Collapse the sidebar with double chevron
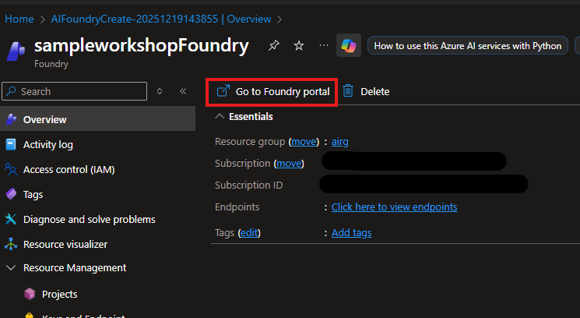Image resolution: width=580 pixels, height=318 pixels. pyautogui.click(x=183, y=91)
